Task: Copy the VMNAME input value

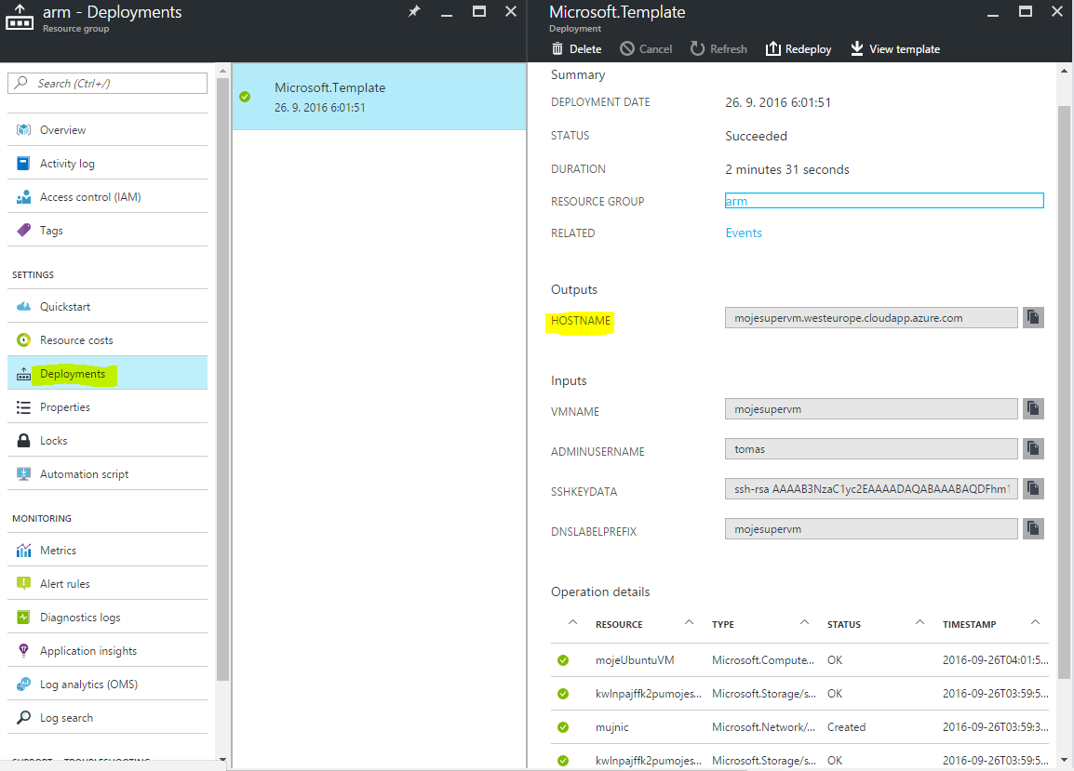Action: tap(1033, 409)
